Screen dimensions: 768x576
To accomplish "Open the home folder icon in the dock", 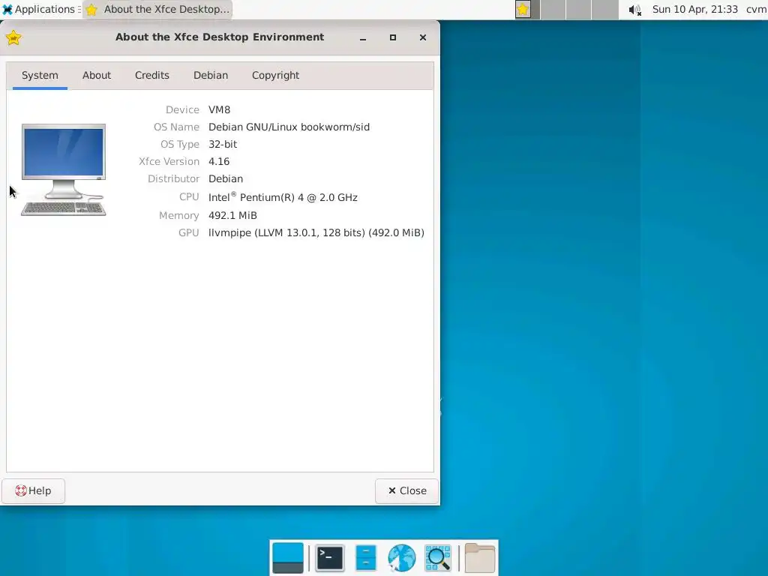I will [479, 558].
